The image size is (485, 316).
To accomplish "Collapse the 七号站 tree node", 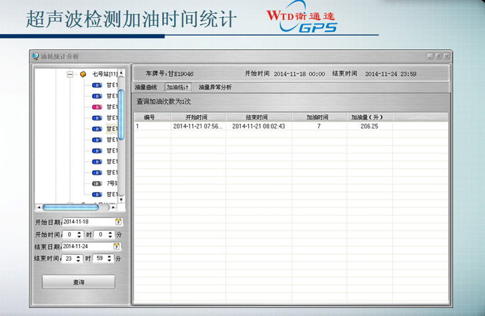I will click(70, 75).
